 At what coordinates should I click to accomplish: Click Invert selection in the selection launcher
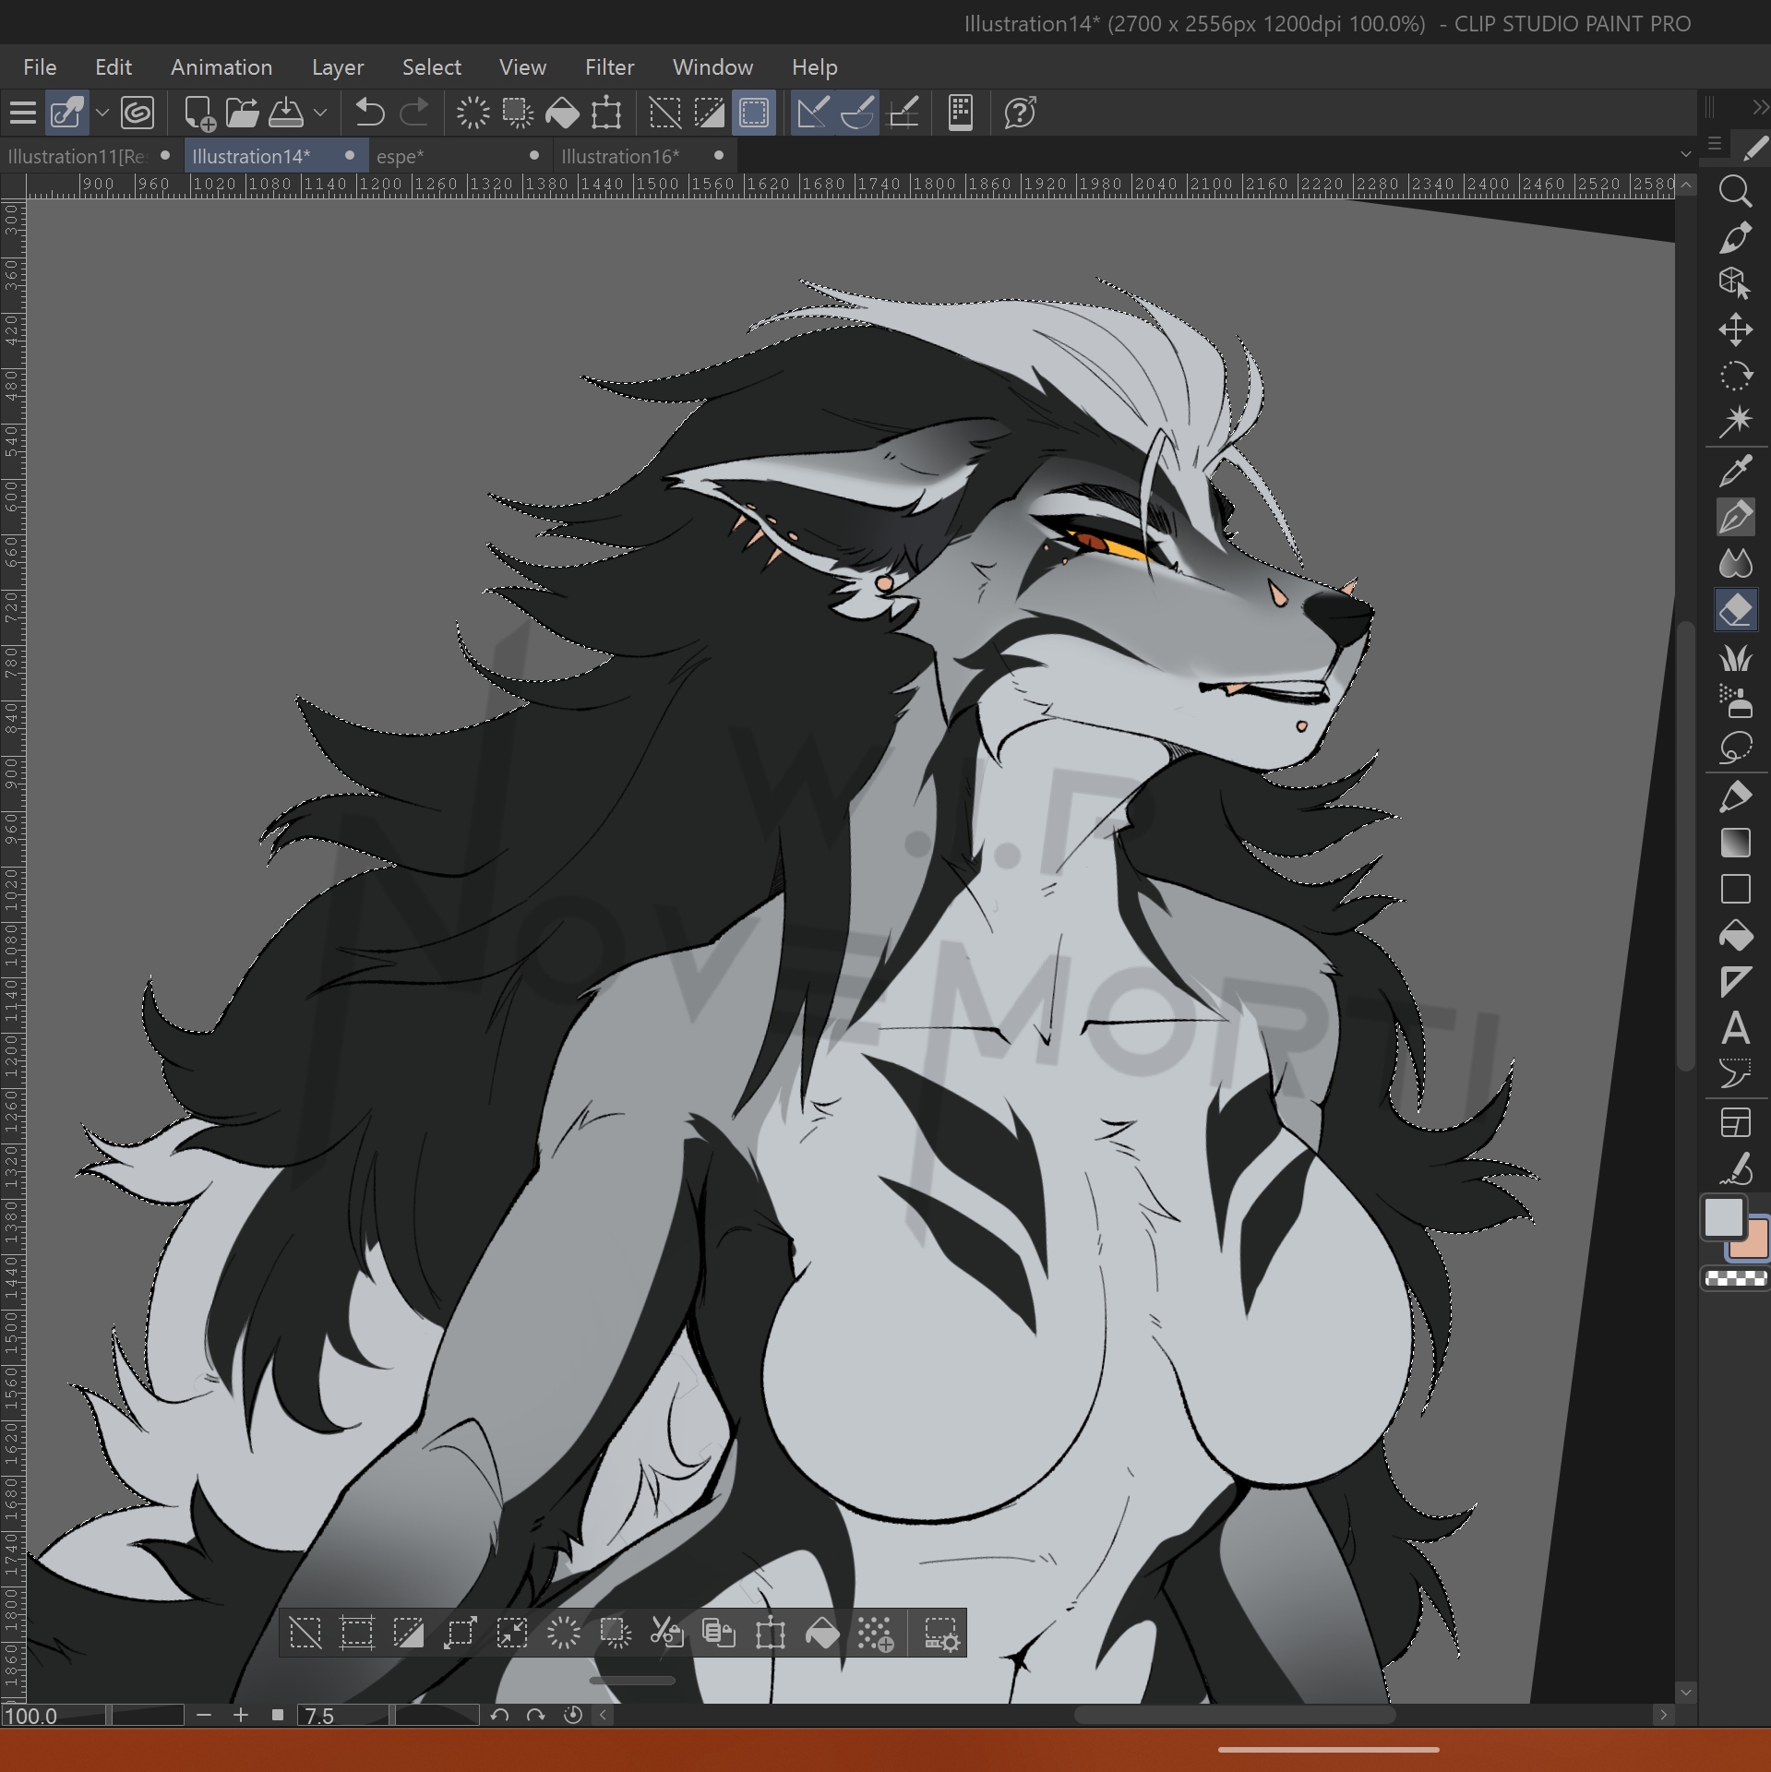pyautogui.click(x=408, y=1634)
